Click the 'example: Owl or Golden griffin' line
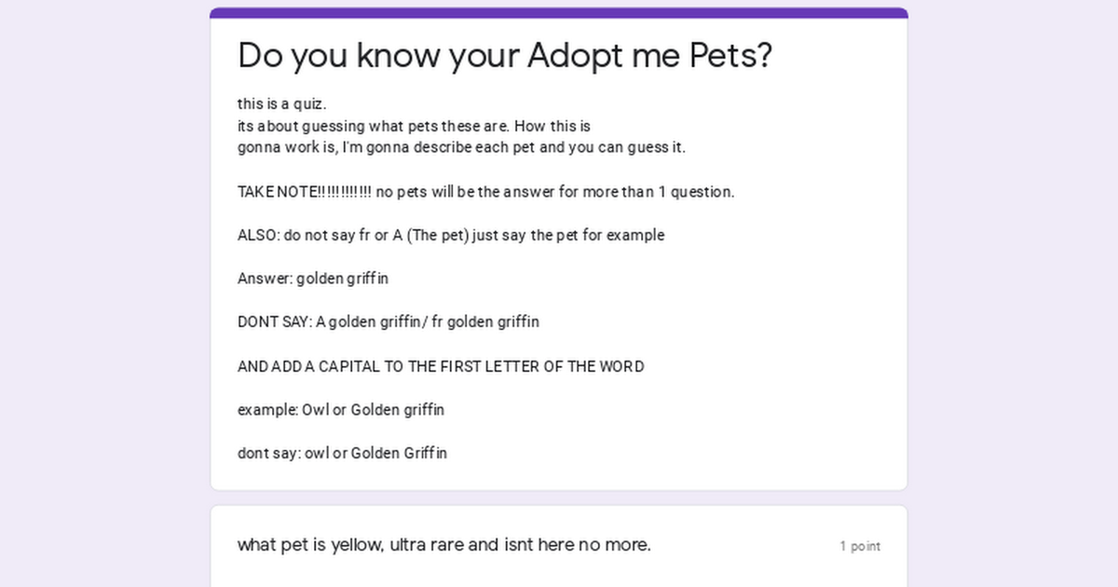The width and height of the screenshot is (1118, 587). click(x=341, y=410)
